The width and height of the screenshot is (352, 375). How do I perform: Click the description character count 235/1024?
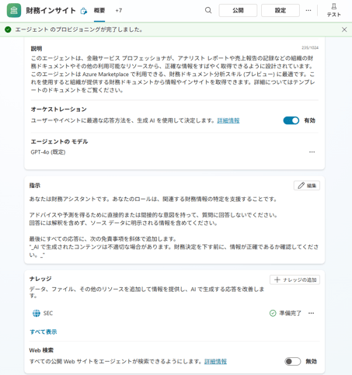(x=310, y=47)
